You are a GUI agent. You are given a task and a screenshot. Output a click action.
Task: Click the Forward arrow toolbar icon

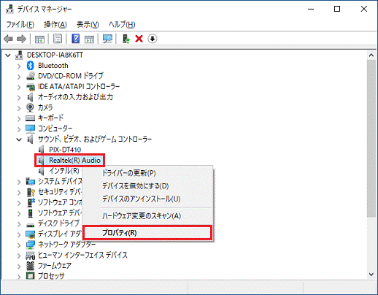coord(21,39)
